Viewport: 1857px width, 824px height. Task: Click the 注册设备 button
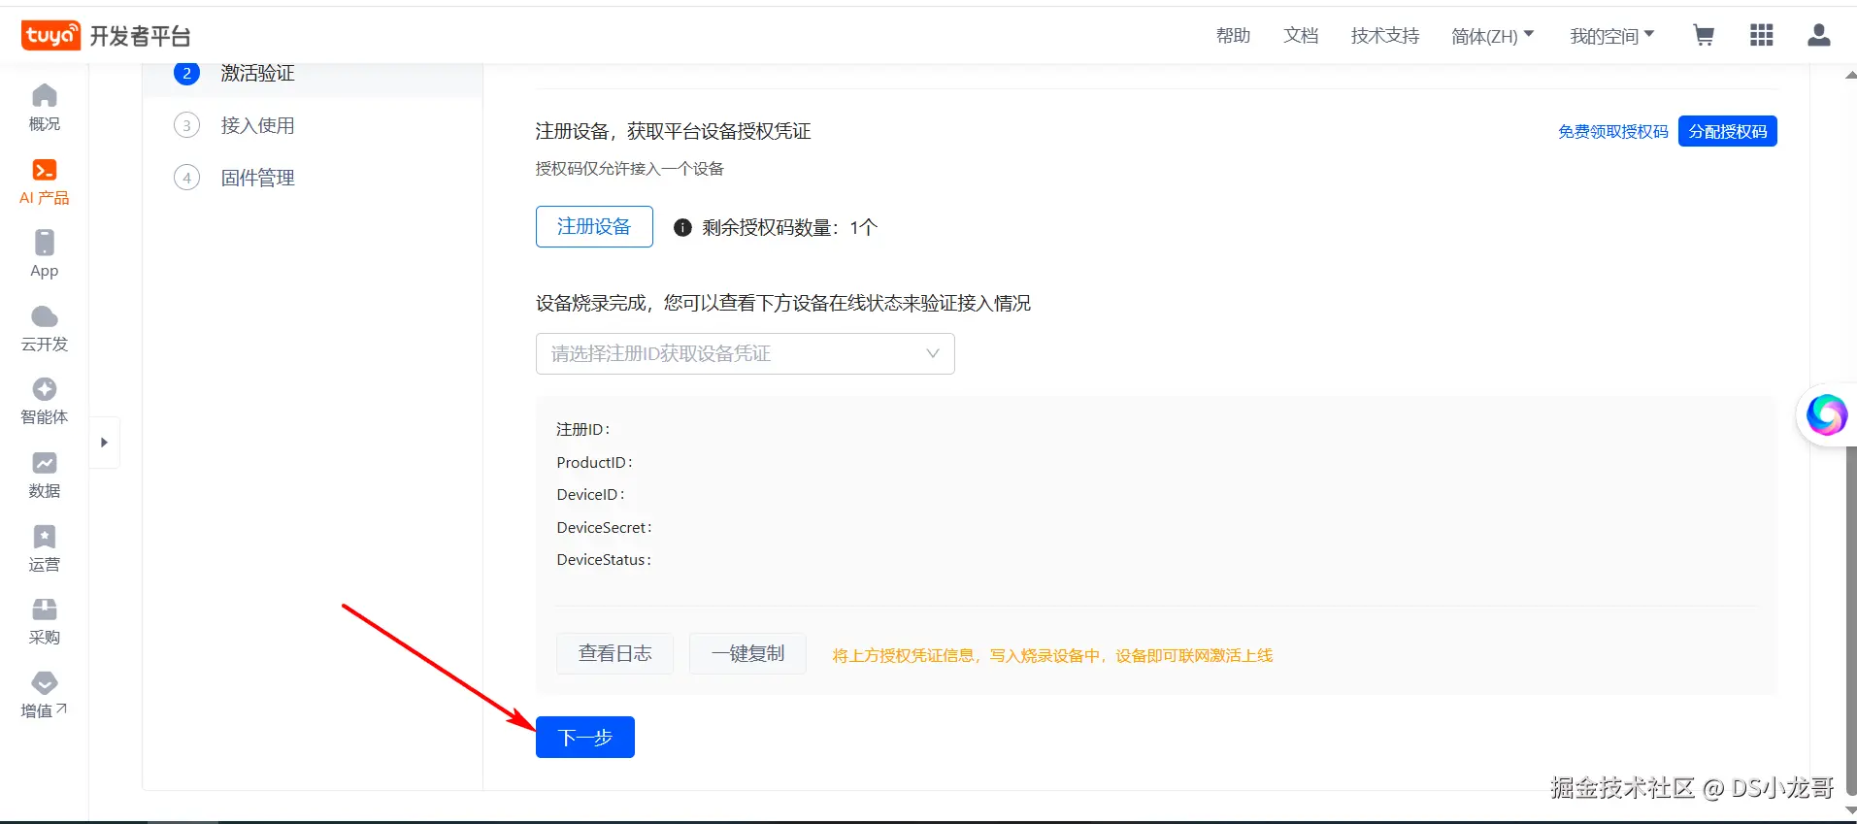point(594,227)
